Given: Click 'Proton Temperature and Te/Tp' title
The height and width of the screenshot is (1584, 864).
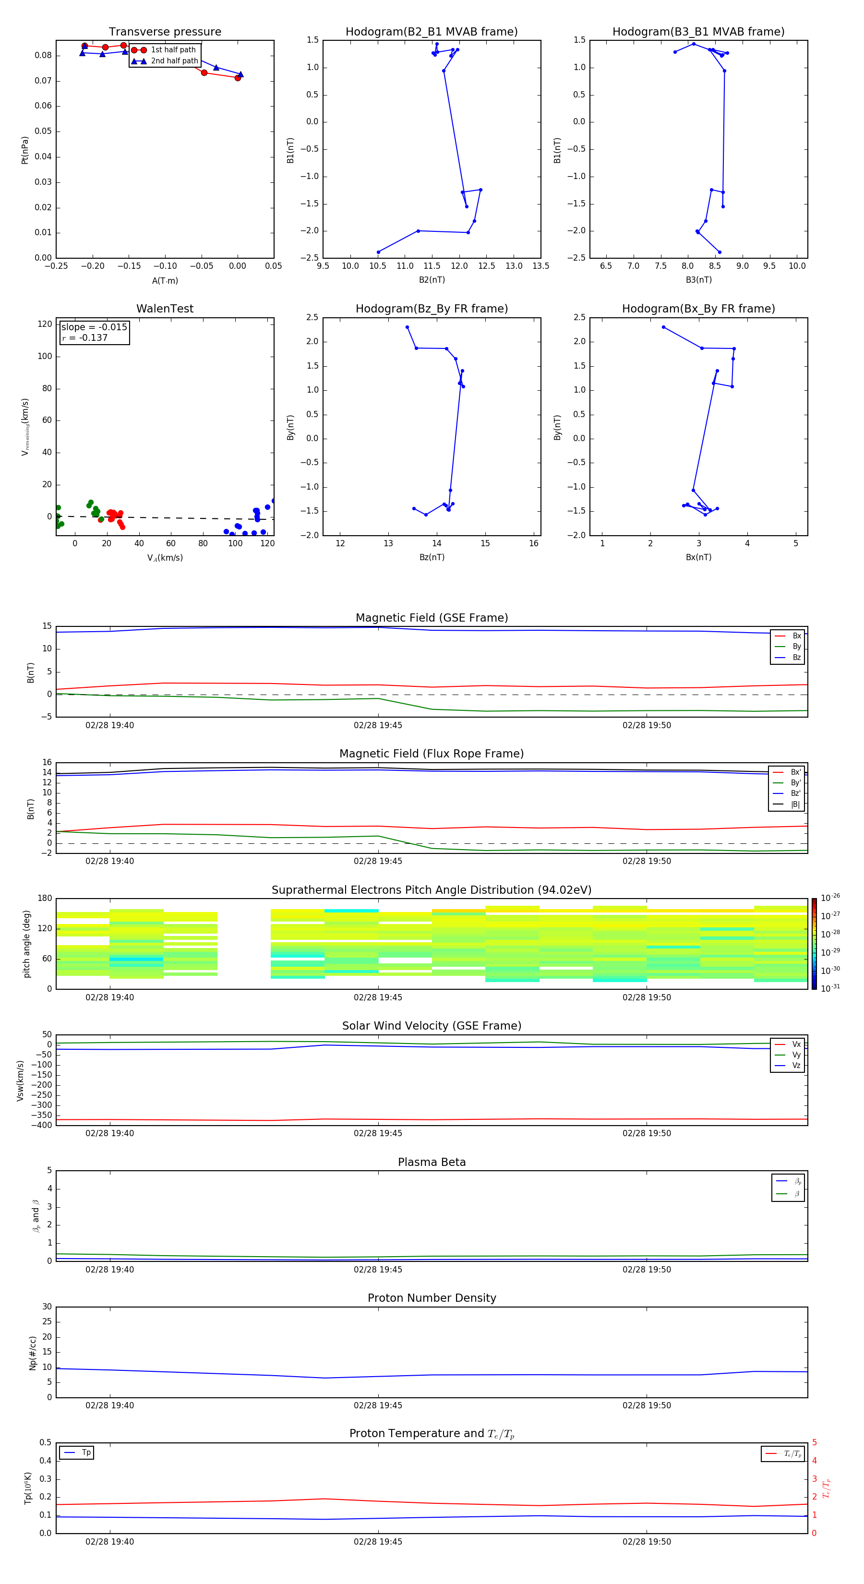Looking at the screenshot, I should (x=432, y=1434).
